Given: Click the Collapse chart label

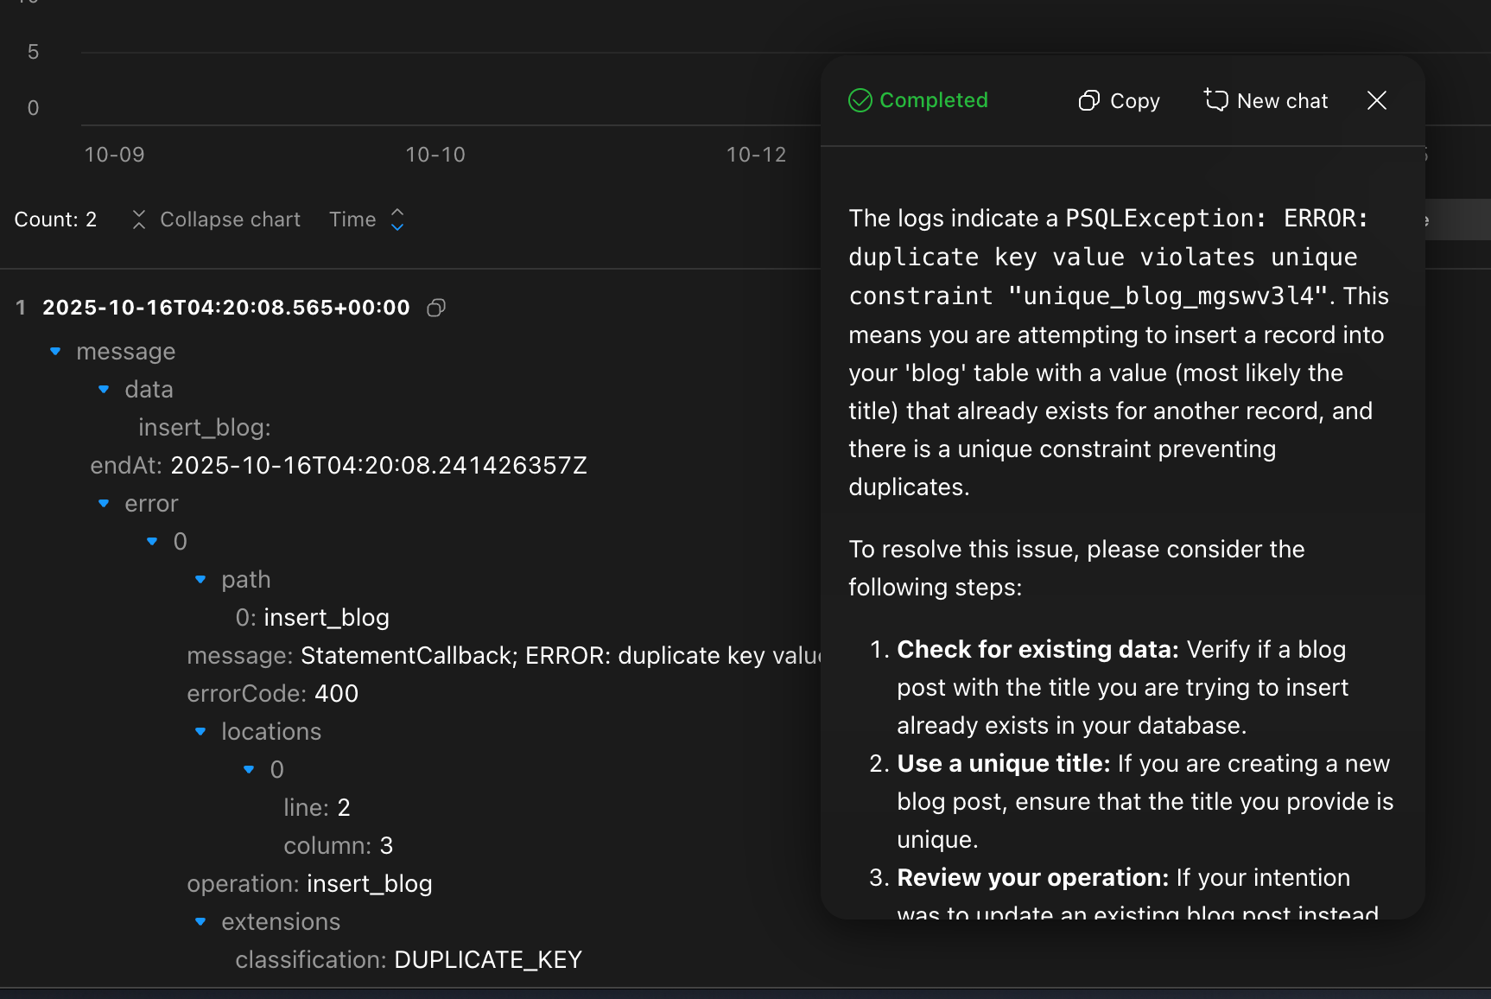Looking at the screenshot, I should coord(230,220).
